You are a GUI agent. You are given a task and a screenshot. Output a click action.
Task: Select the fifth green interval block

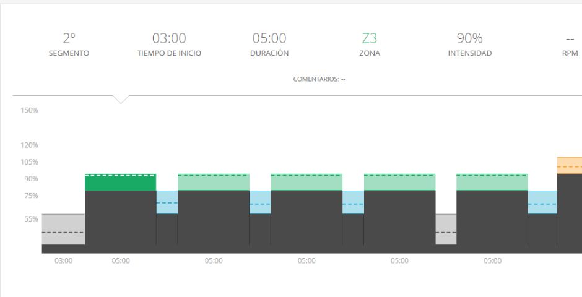[x=492, y=182]
